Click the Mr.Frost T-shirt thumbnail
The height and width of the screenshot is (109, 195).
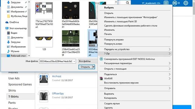pyautogui.click(x=44, y=79)
